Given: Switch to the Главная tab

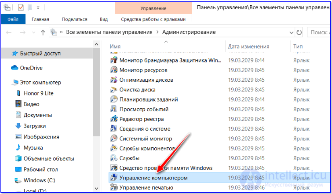Looking at the screenshot, I should click(40, 19).
